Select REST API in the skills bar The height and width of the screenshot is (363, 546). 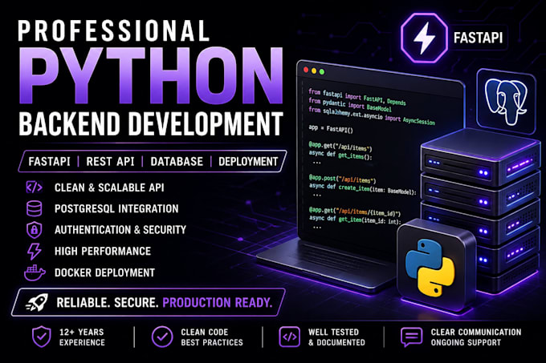click(110, 162)
